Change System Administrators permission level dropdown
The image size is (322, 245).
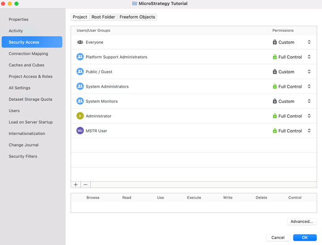click(309, 87)
